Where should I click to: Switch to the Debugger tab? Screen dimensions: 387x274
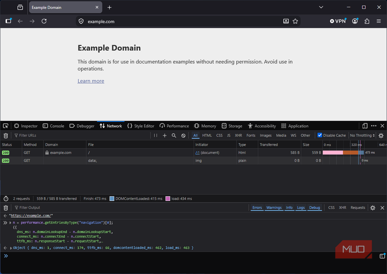pyautogui.click(x=82, y=126)
